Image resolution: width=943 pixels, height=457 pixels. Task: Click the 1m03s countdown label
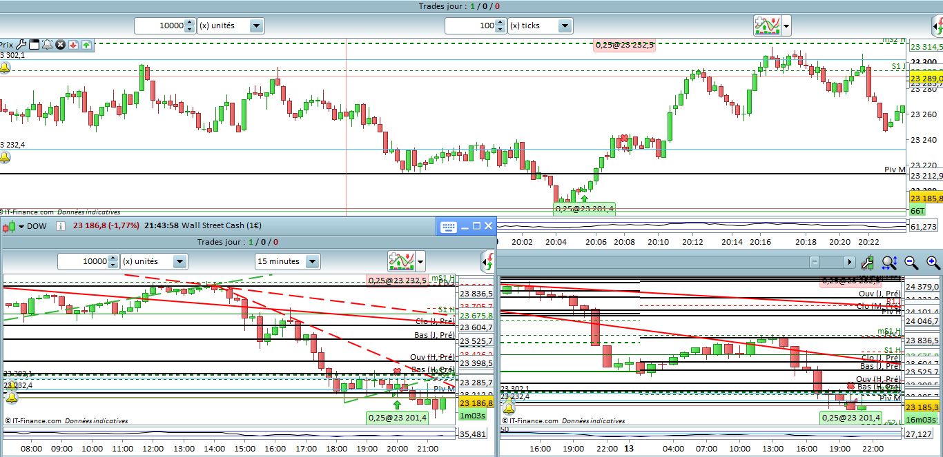[471, 416]
